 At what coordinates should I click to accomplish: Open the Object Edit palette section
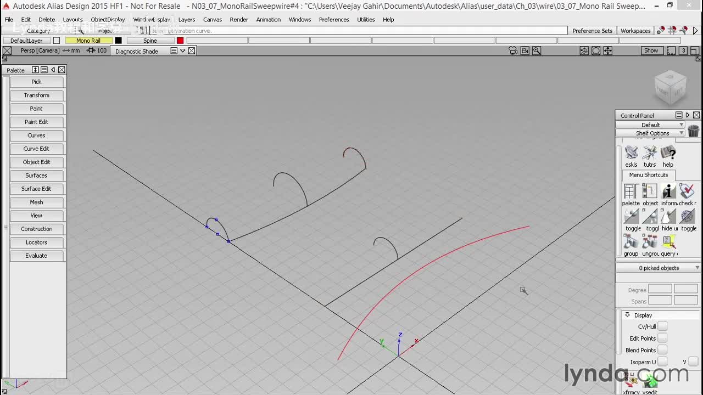[x=36, y=162]
